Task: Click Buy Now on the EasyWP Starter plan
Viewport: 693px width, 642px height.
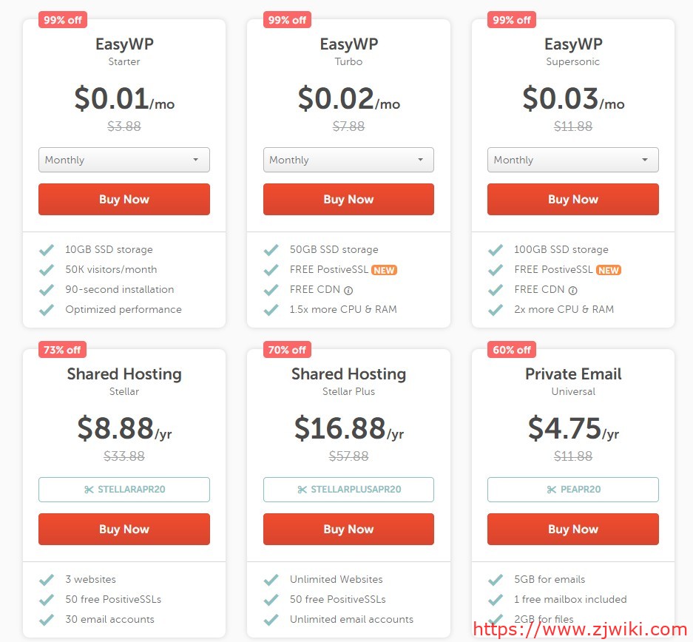Action: click(x=124, y=199)
